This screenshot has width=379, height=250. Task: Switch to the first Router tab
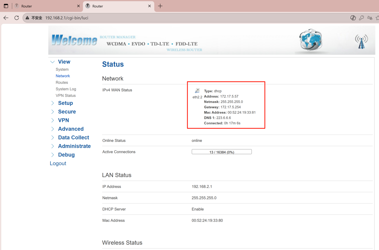click(x=45, y=6)
